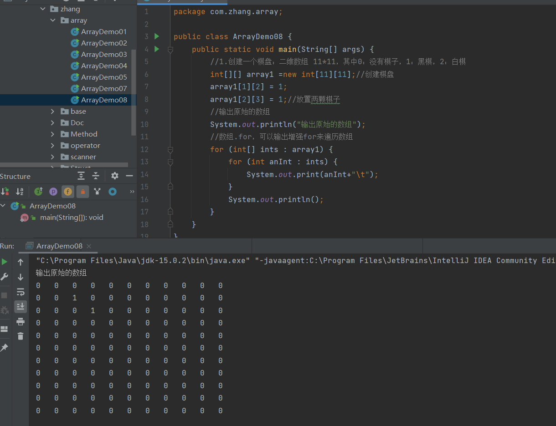Expand the scanner package
This screenshot has height=426, width=556.
click(53, 157)
